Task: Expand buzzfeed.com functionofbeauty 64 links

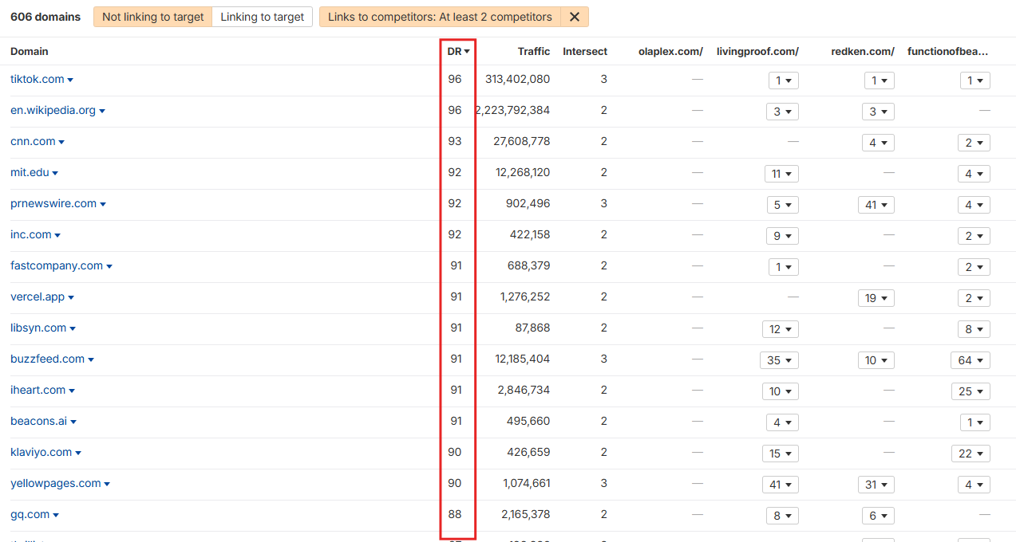Action: [971, 360]
